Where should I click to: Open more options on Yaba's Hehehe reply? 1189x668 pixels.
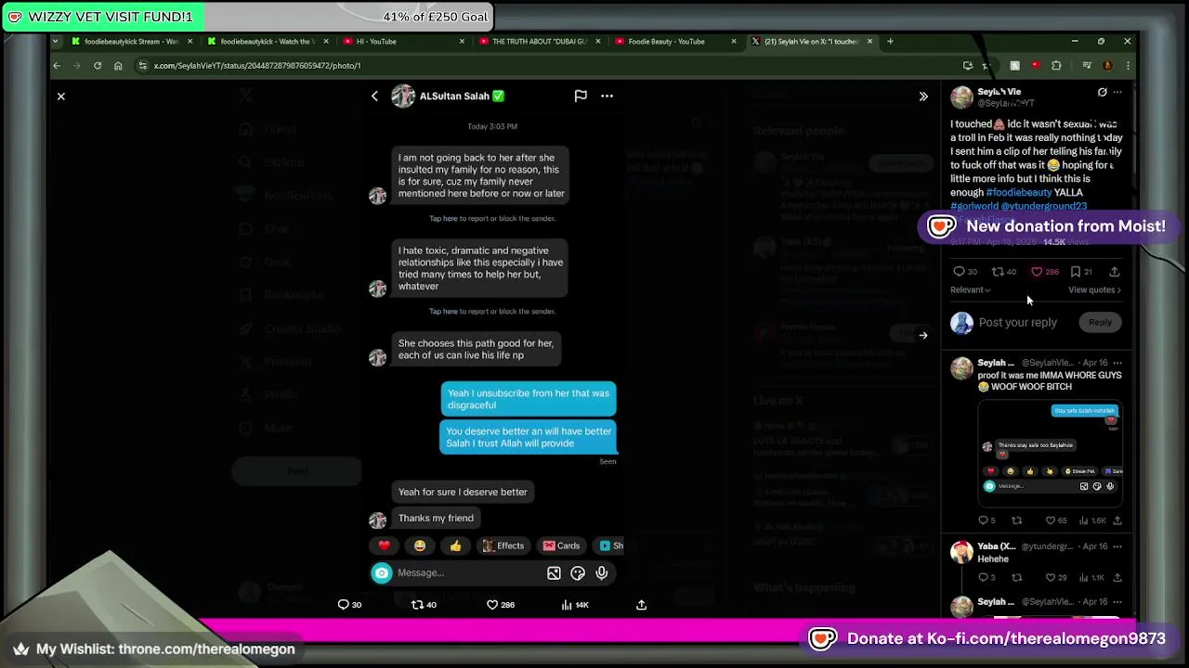[1117, 546]
